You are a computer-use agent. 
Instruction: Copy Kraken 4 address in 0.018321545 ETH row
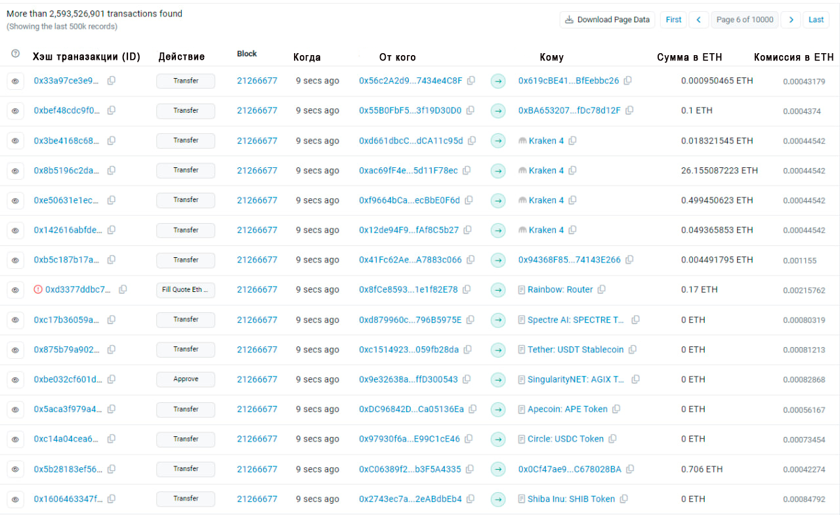(573, 140)
